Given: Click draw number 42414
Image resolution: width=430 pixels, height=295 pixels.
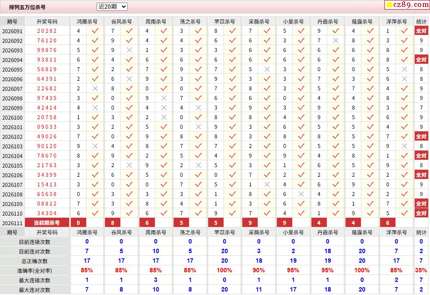Looking at the screenshot, I should 47,107.
